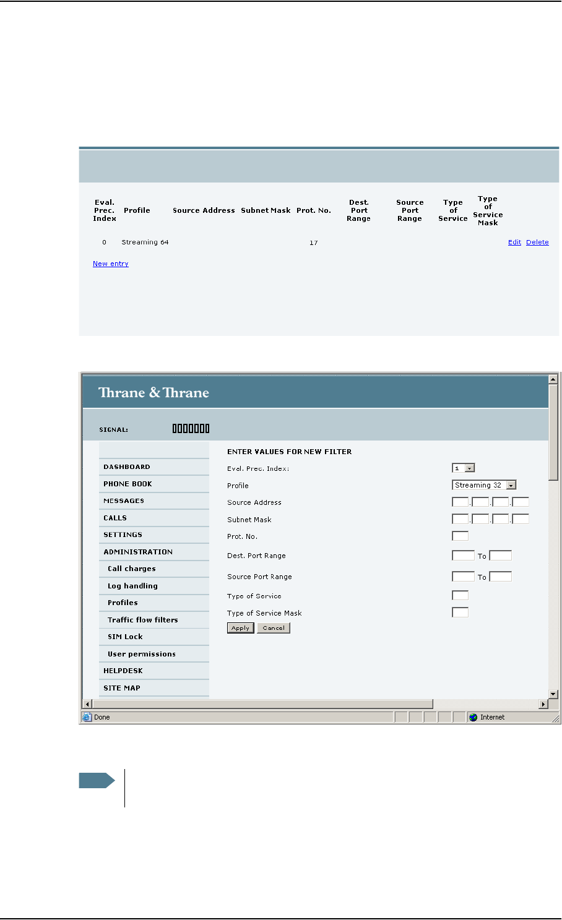
Task: Click the horizontal scrollbar thumb
Action: coord(263,704)
